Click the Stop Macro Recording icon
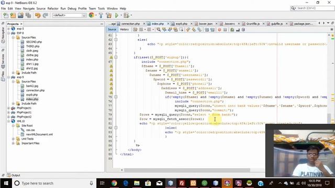Screen dimensions: 335x188 [225, 30]
